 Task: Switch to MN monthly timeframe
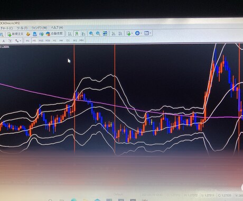pyautogui.click(x=81, y=40)
